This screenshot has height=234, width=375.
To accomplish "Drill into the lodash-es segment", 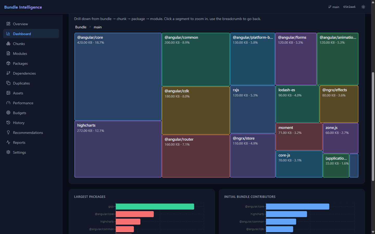I will tap(297, 104).
